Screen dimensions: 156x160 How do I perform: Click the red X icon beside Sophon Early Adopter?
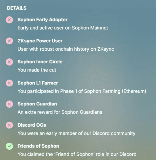[9, 20]
